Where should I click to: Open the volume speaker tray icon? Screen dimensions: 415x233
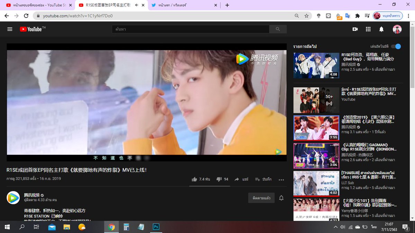point(342,227)
